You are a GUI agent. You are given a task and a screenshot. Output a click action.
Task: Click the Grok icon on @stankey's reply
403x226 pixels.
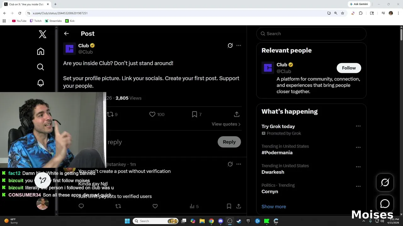coord(230,164)
